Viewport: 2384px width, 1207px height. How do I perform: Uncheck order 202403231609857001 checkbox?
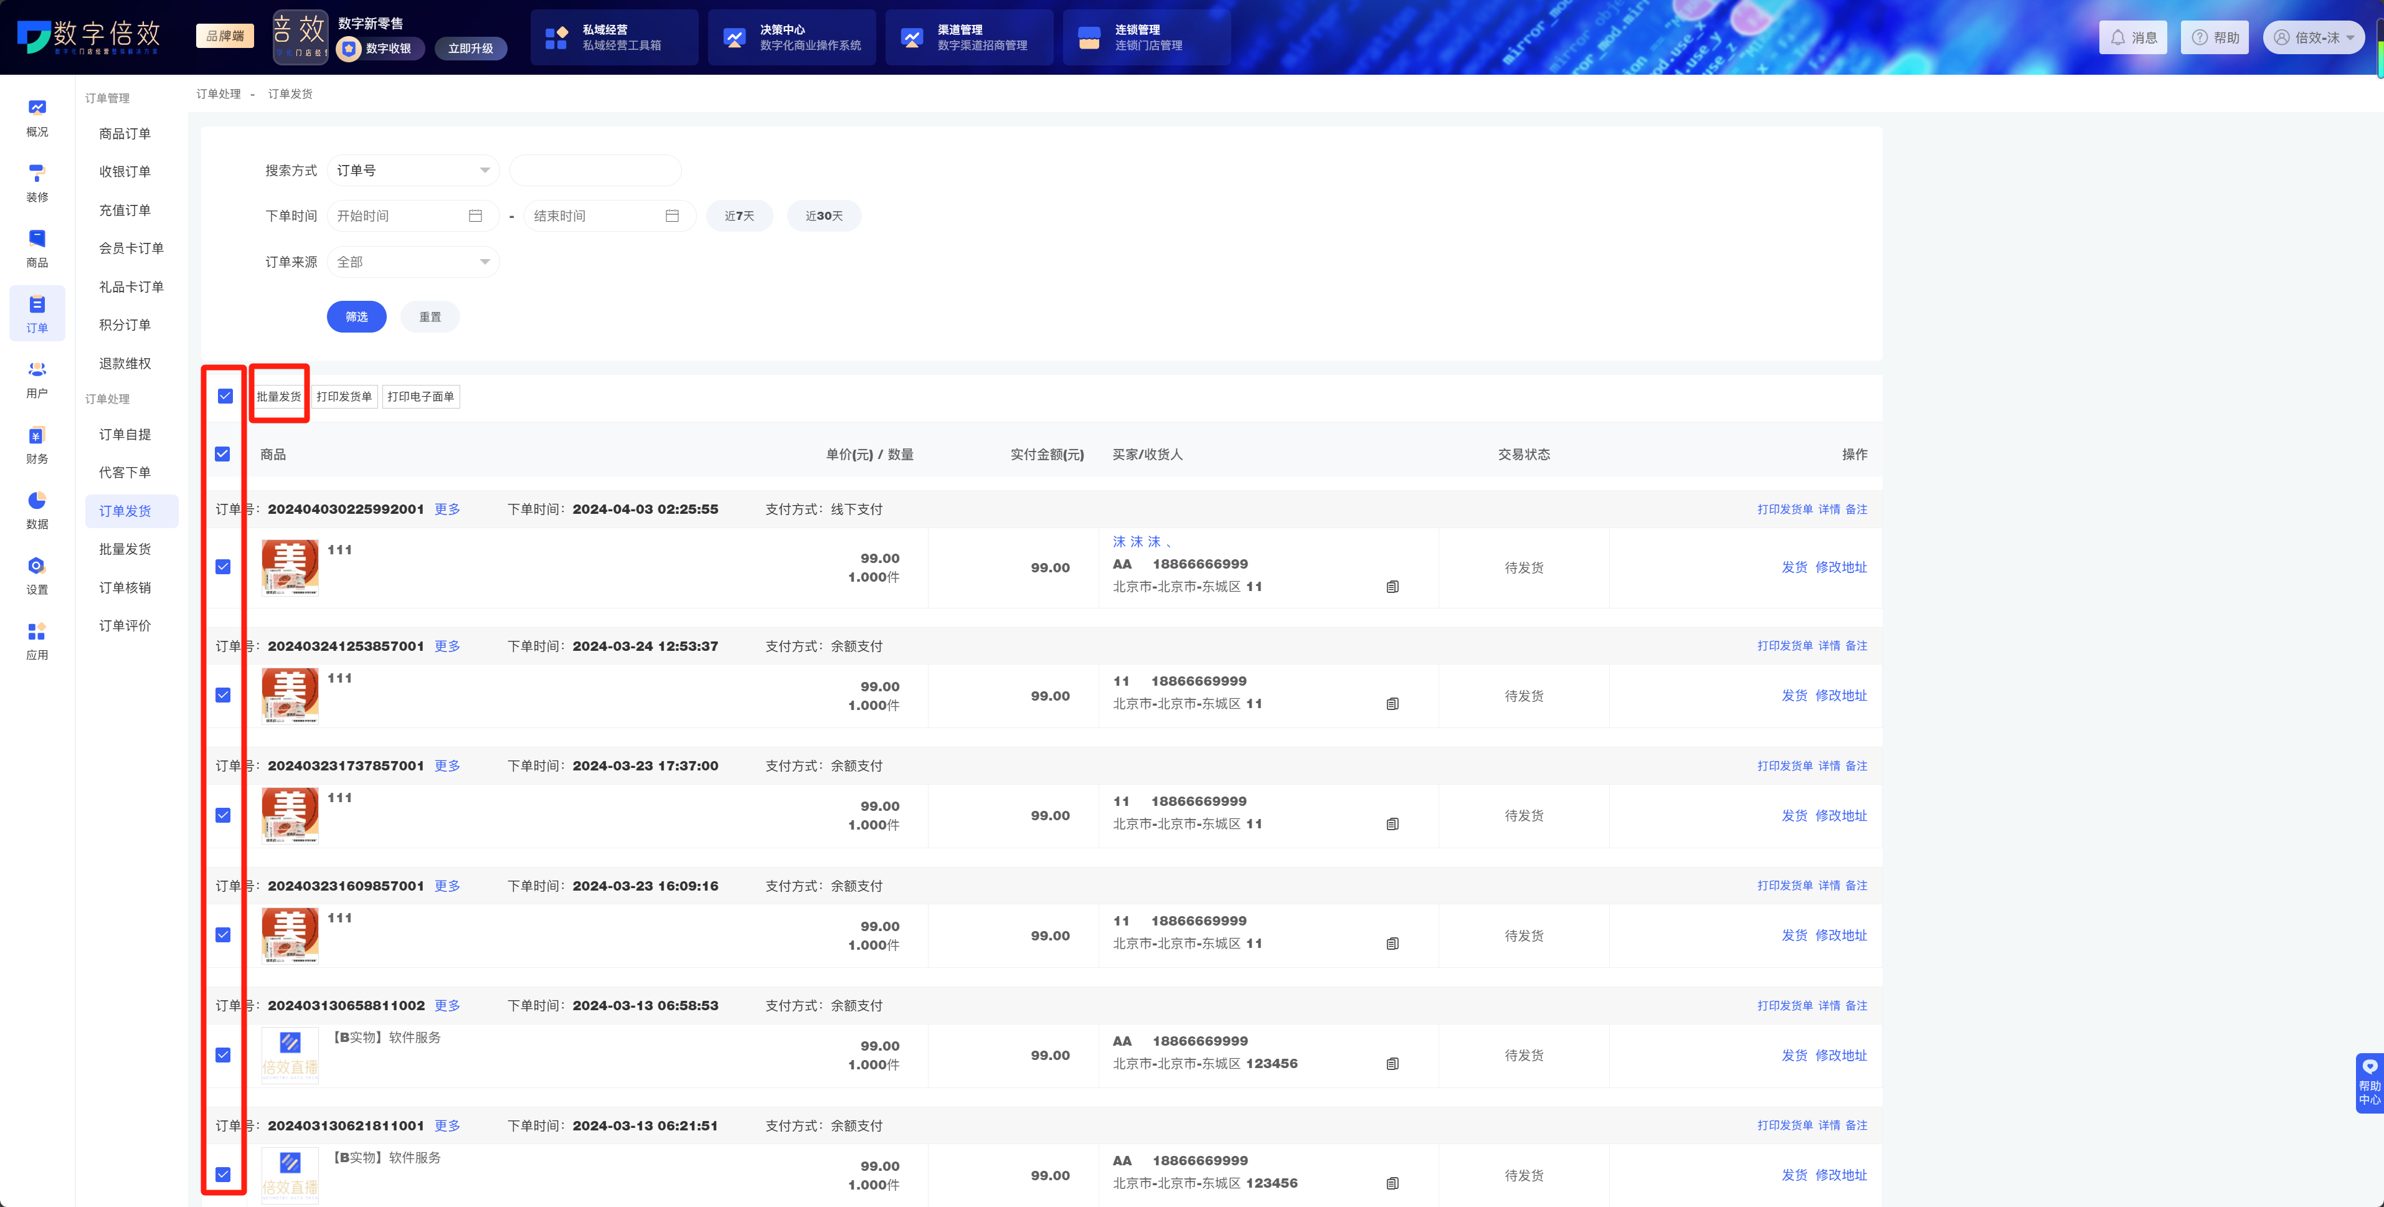click(223, 935)
